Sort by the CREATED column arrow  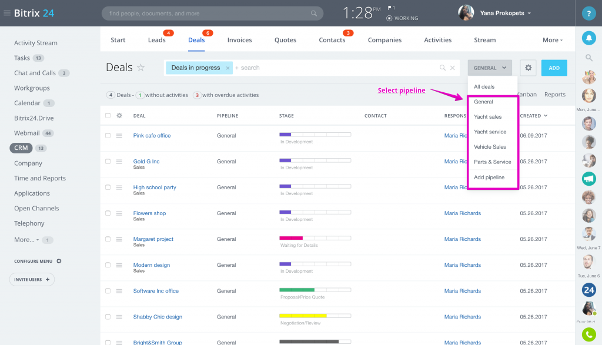tap(546, 116)
